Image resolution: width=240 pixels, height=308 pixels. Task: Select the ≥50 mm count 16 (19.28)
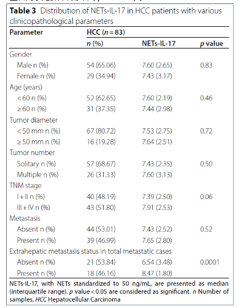click(x=101, y=142)
